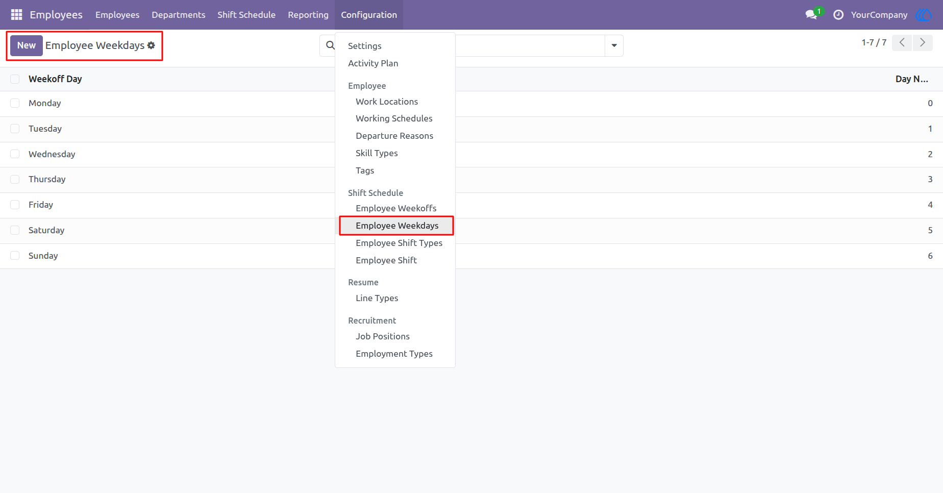Click the New button

point(27,45)
